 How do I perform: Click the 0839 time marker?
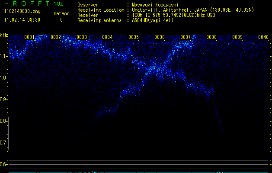237,37
